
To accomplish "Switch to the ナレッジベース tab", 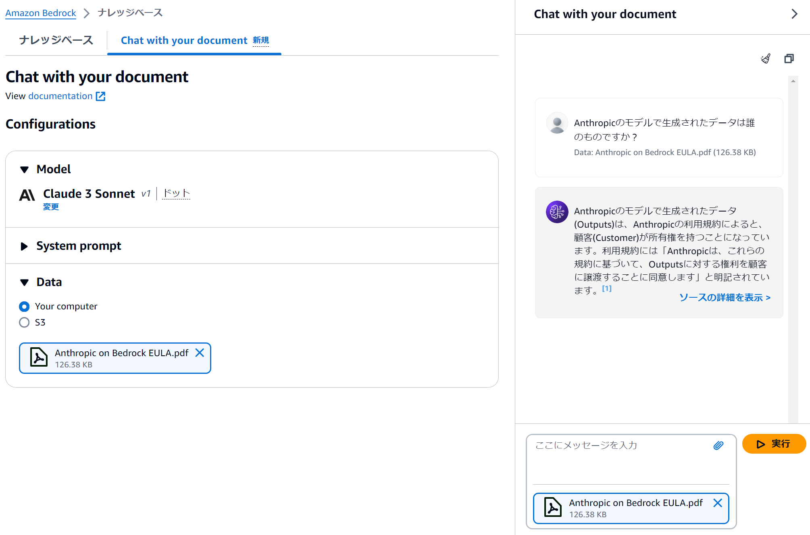I will pyautogui.click(x=56, y=40).
